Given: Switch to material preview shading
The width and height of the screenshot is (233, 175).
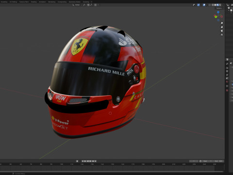Looking at the screenshot, I should (217, 5).
